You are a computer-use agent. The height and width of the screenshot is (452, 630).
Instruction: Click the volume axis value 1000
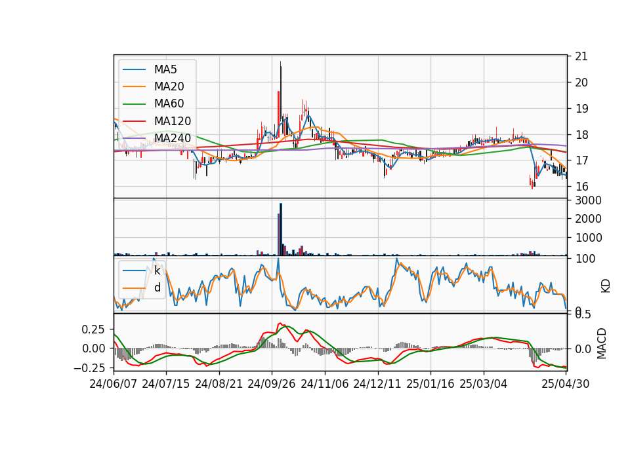[x=588, y=238]
